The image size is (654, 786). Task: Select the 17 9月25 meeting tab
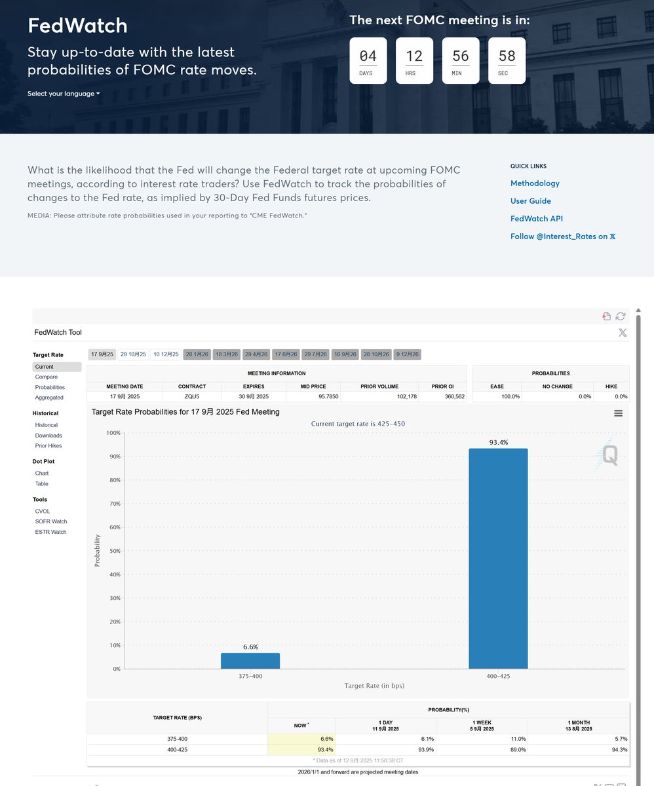tap(102, 354)
